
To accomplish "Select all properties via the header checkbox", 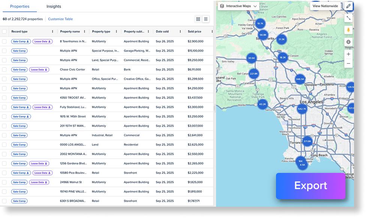I will [4, 32].
